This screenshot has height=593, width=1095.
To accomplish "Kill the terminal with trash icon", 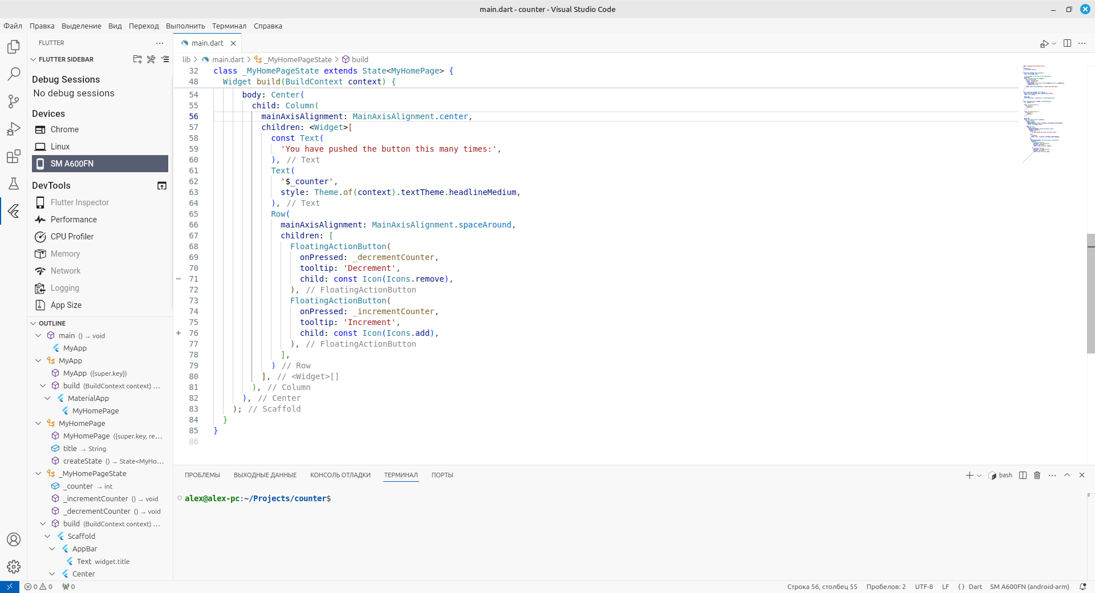I will 1037,475.
